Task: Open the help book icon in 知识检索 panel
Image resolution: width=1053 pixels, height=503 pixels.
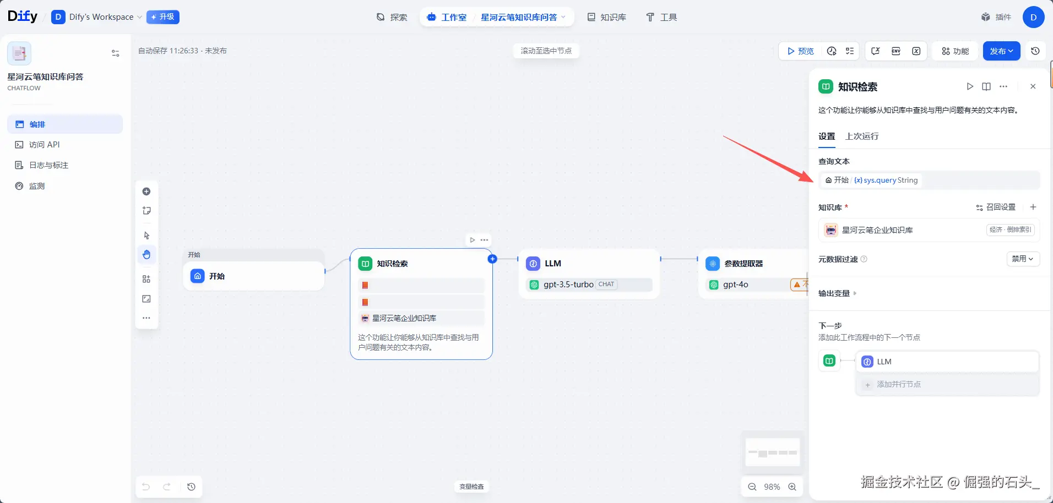Action: 986,86
